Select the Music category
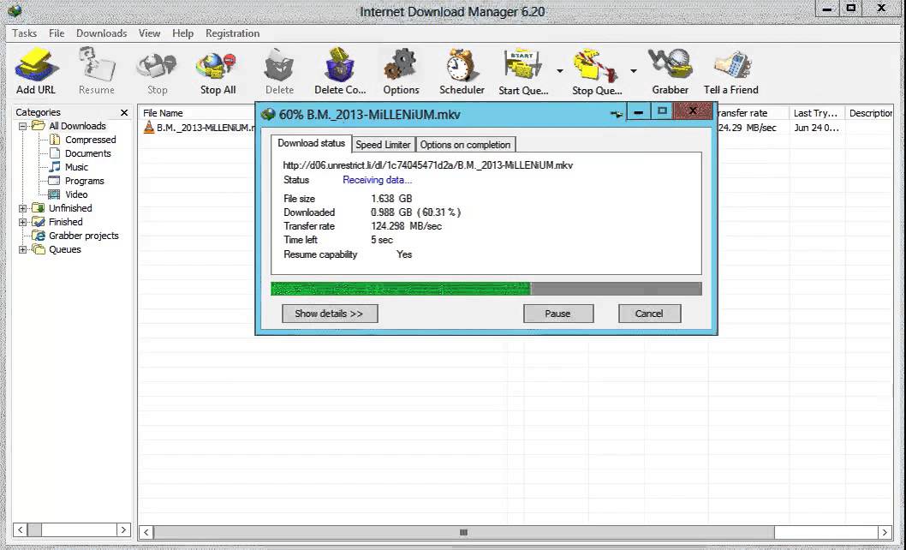Image resolution: width=906 pixels, height=550 pixels. [x=76, y=167]
